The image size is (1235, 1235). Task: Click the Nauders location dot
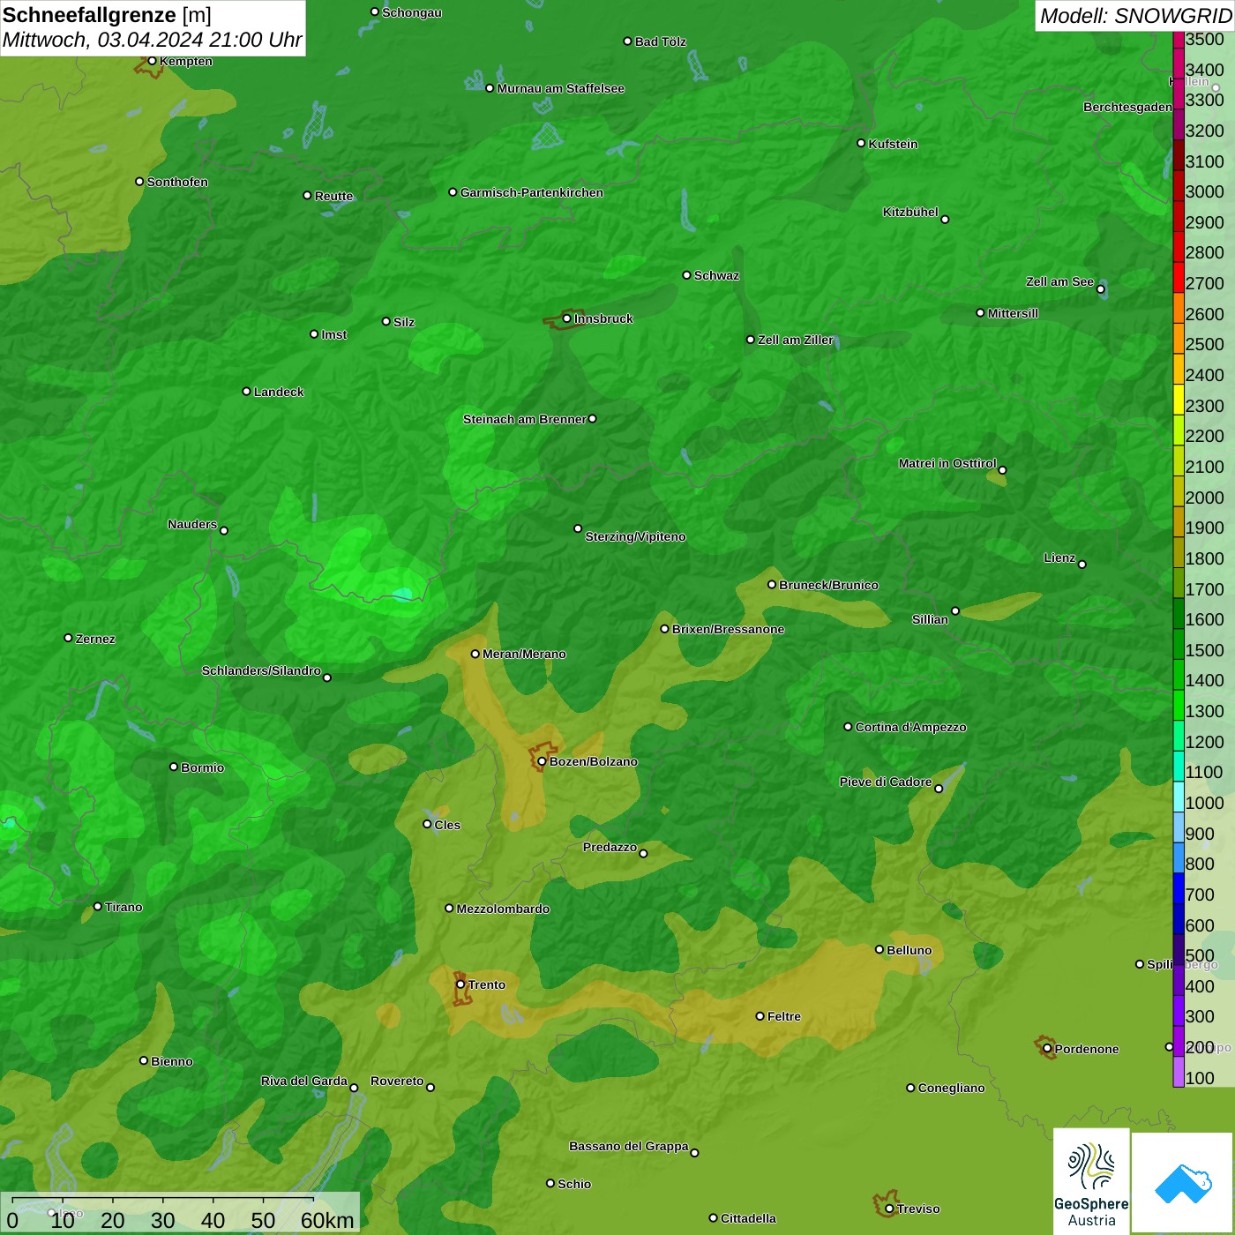[x=224, y=530]
